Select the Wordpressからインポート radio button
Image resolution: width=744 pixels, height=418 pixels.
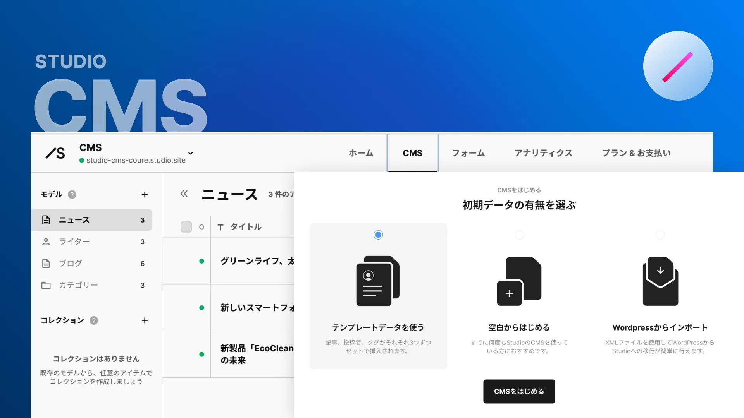point(660,235)
